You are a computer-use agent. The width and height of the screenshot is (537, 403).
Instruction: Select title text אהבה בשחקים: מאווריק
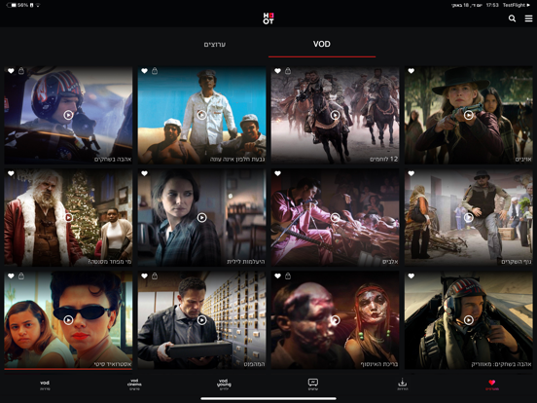pyautogui.click(x=501, y=364)
